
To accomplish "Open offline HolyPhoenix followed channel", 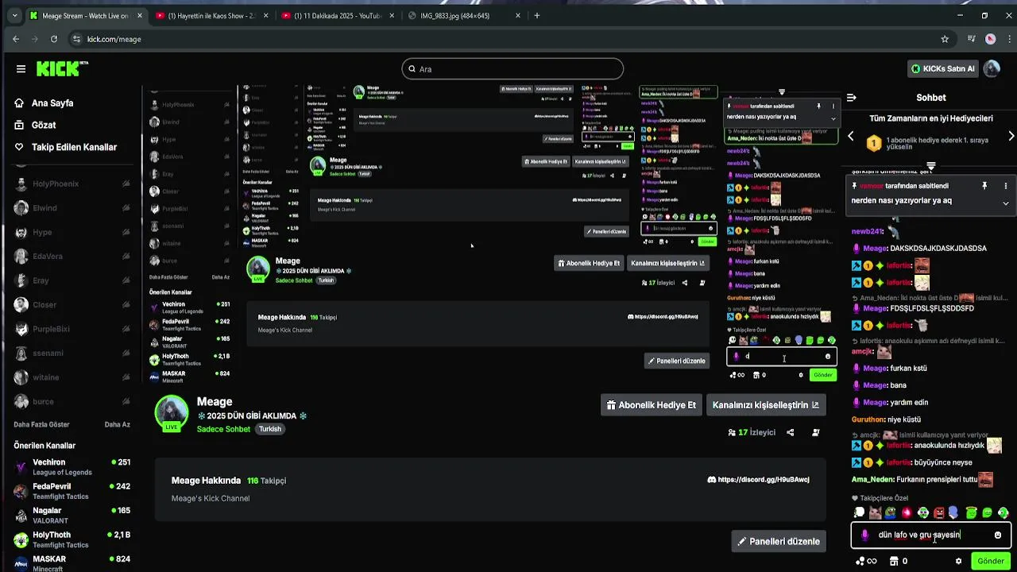I will [72, 184].
